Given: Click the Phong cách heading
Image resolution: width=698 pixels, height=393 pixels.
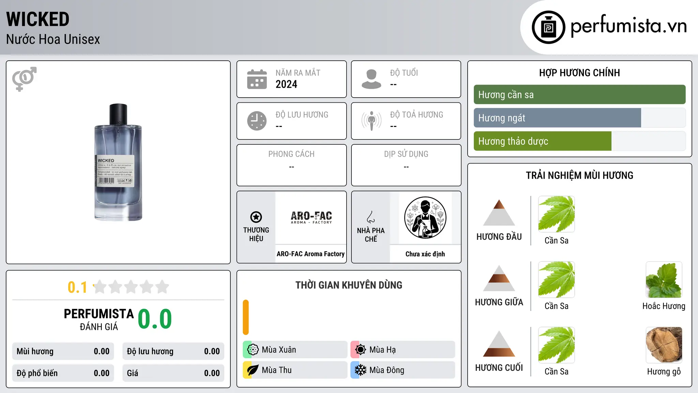Looking at the screenshot, I should tap(291, 154).
